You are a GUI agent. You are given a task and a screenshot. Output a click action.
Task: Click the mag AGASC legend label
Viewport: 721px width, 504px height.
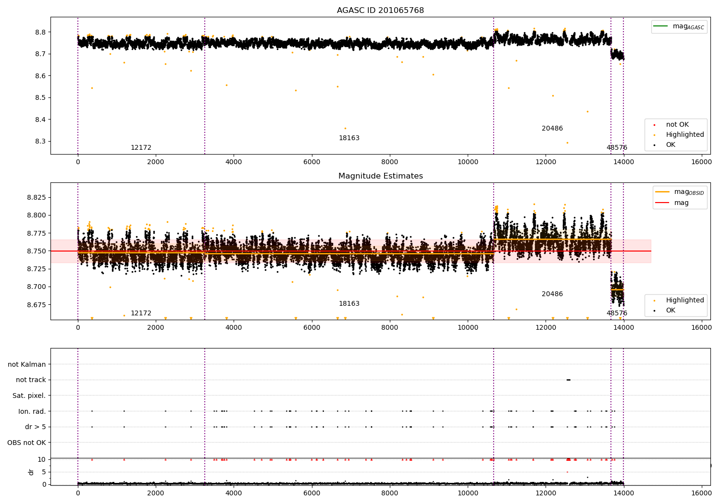pyautogui.click(x=688, y=27)
